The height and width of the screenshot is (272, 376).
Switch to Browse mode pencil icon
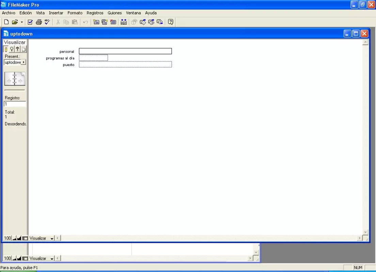6,49
